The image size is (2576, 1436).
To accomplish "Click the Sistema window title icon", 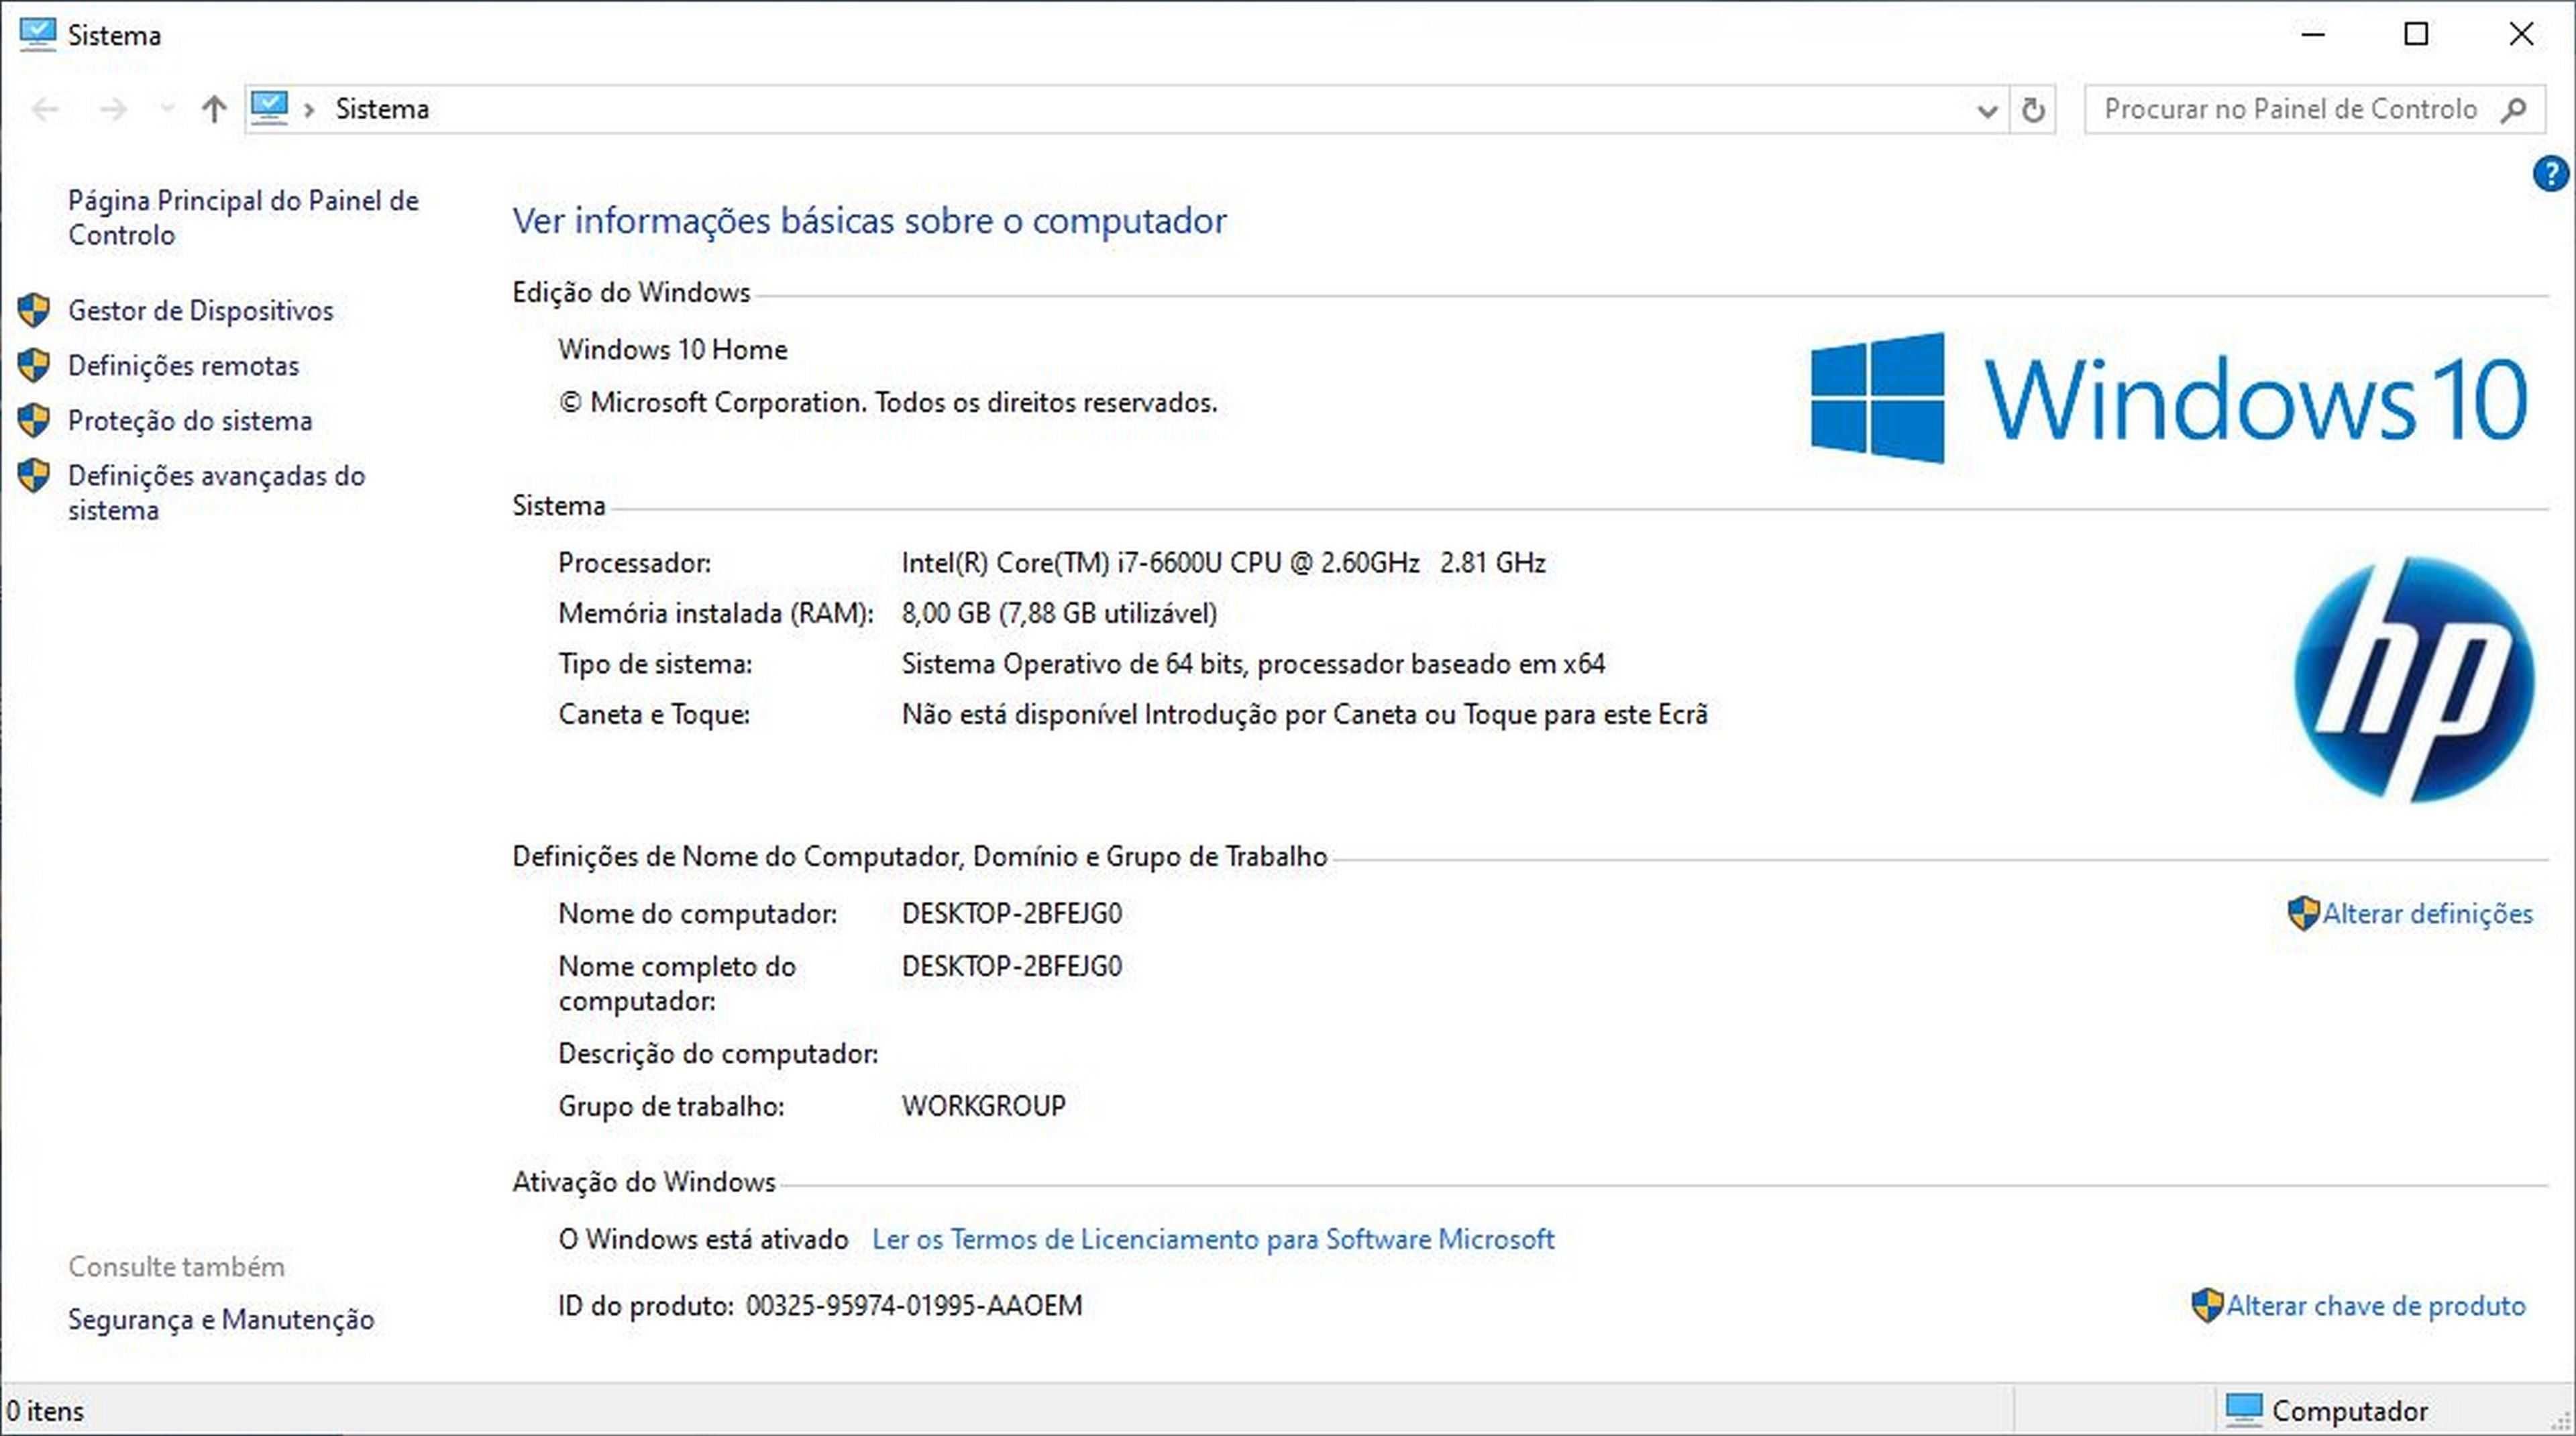I will [37, 34].
